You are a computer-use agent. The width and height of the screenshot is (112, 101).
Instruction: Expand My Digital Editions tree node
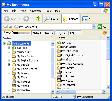[x=9, y=60]
